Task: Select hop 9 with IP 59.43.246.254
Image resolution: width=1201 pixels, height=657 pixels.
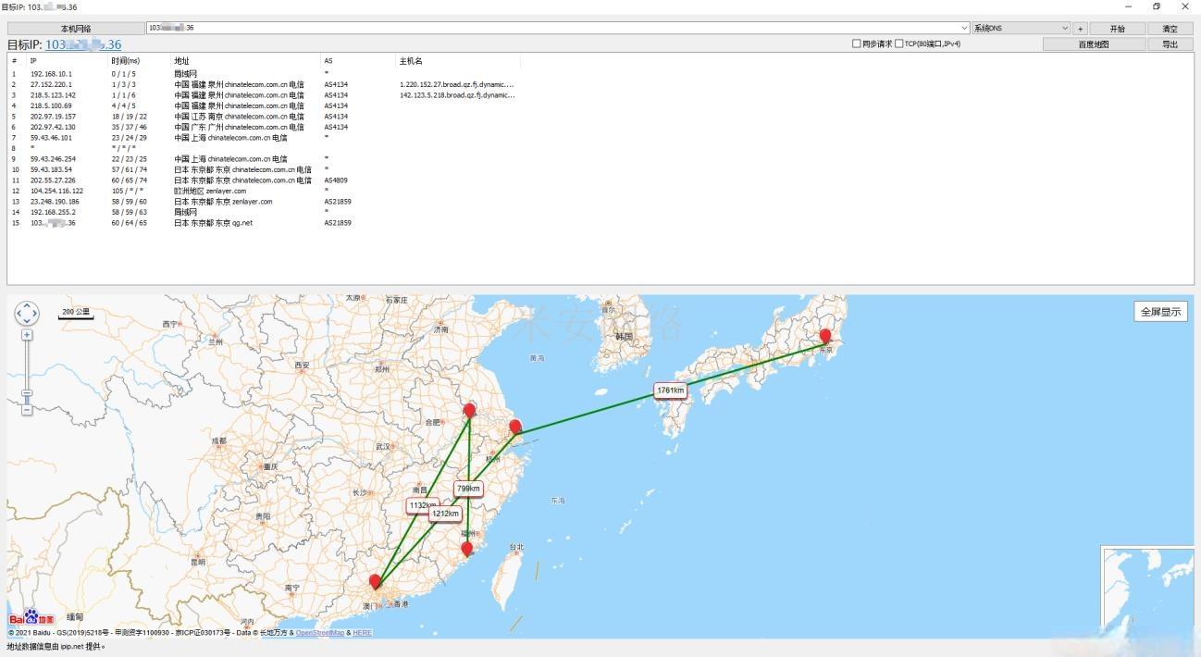Action: pos(264,159)
